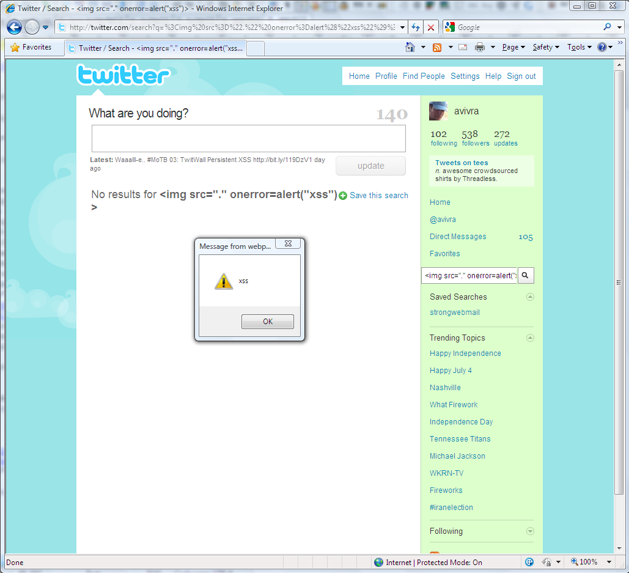The image size is (629, 573).
Task: Open the Safety menu
Action: coord(545,47)
